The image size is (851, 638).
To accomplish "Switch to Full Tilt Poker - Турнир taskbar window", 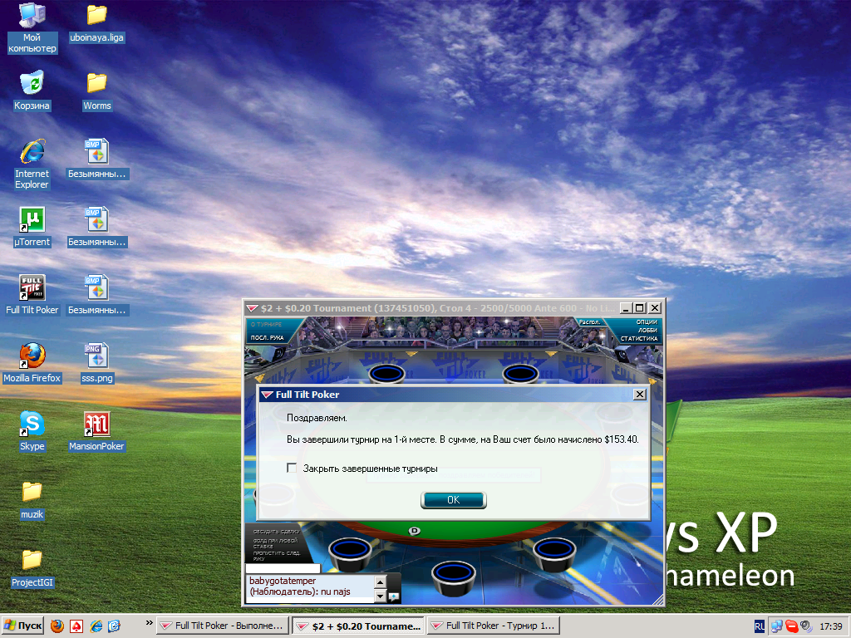I will [x=494, y=626].
